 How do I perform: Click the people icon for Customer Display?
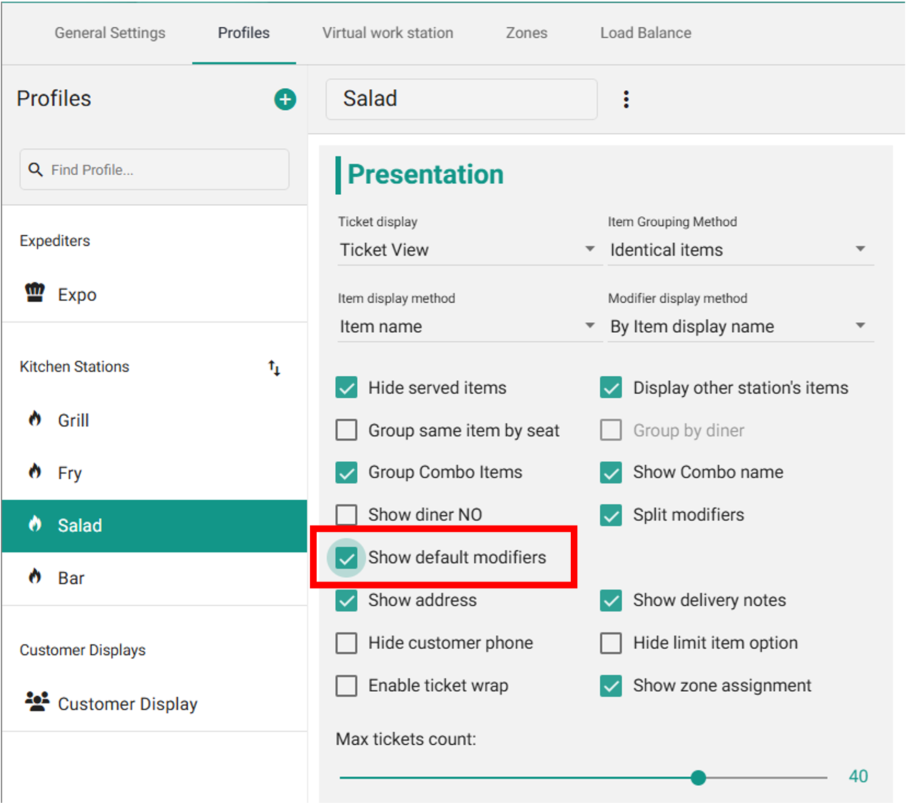(37, 702)
